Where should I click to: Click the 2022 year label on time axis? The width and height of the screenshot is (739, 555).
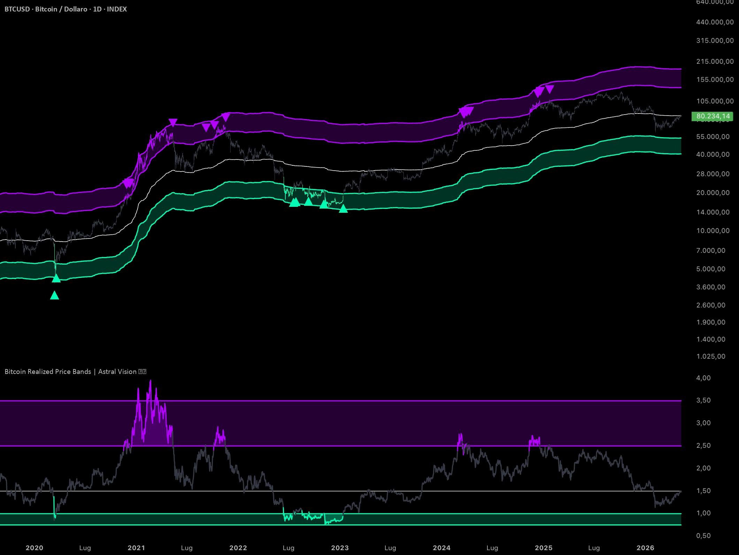click(x=238, y=548)
